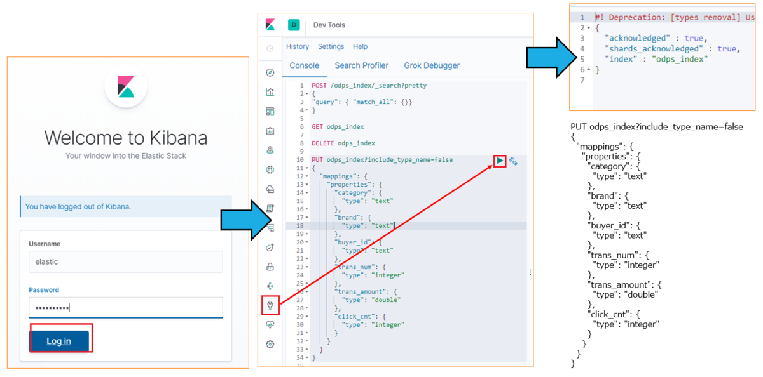763x377 pixels.
Task: Open the Kibana home logo in Dev Tools window
Action: [x=270, y=25]
